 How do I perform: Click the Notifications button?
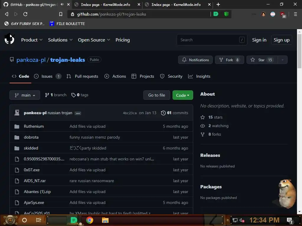[x=195, y=60]
